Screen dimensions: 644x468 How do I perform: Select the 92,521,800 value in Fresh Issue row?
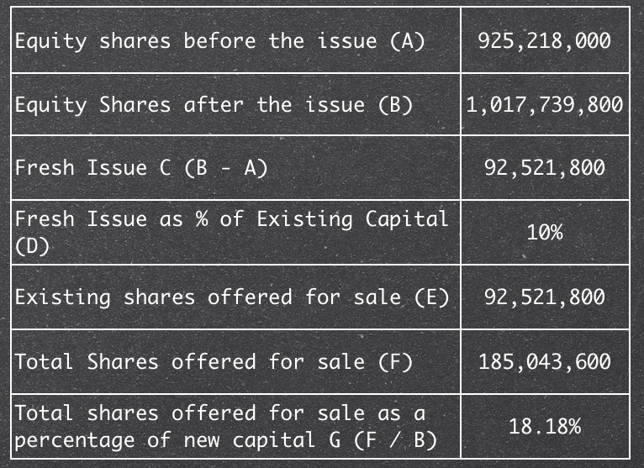point(544,168)
